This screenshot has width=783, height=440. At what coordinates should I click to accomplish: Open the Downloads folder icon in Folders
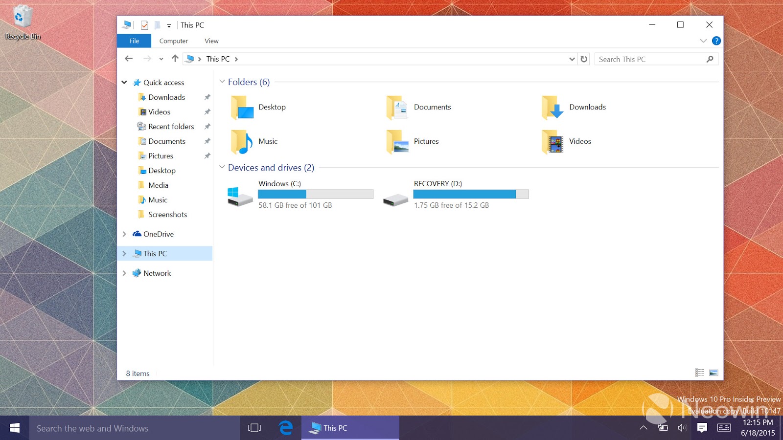(x=553, y=108)
